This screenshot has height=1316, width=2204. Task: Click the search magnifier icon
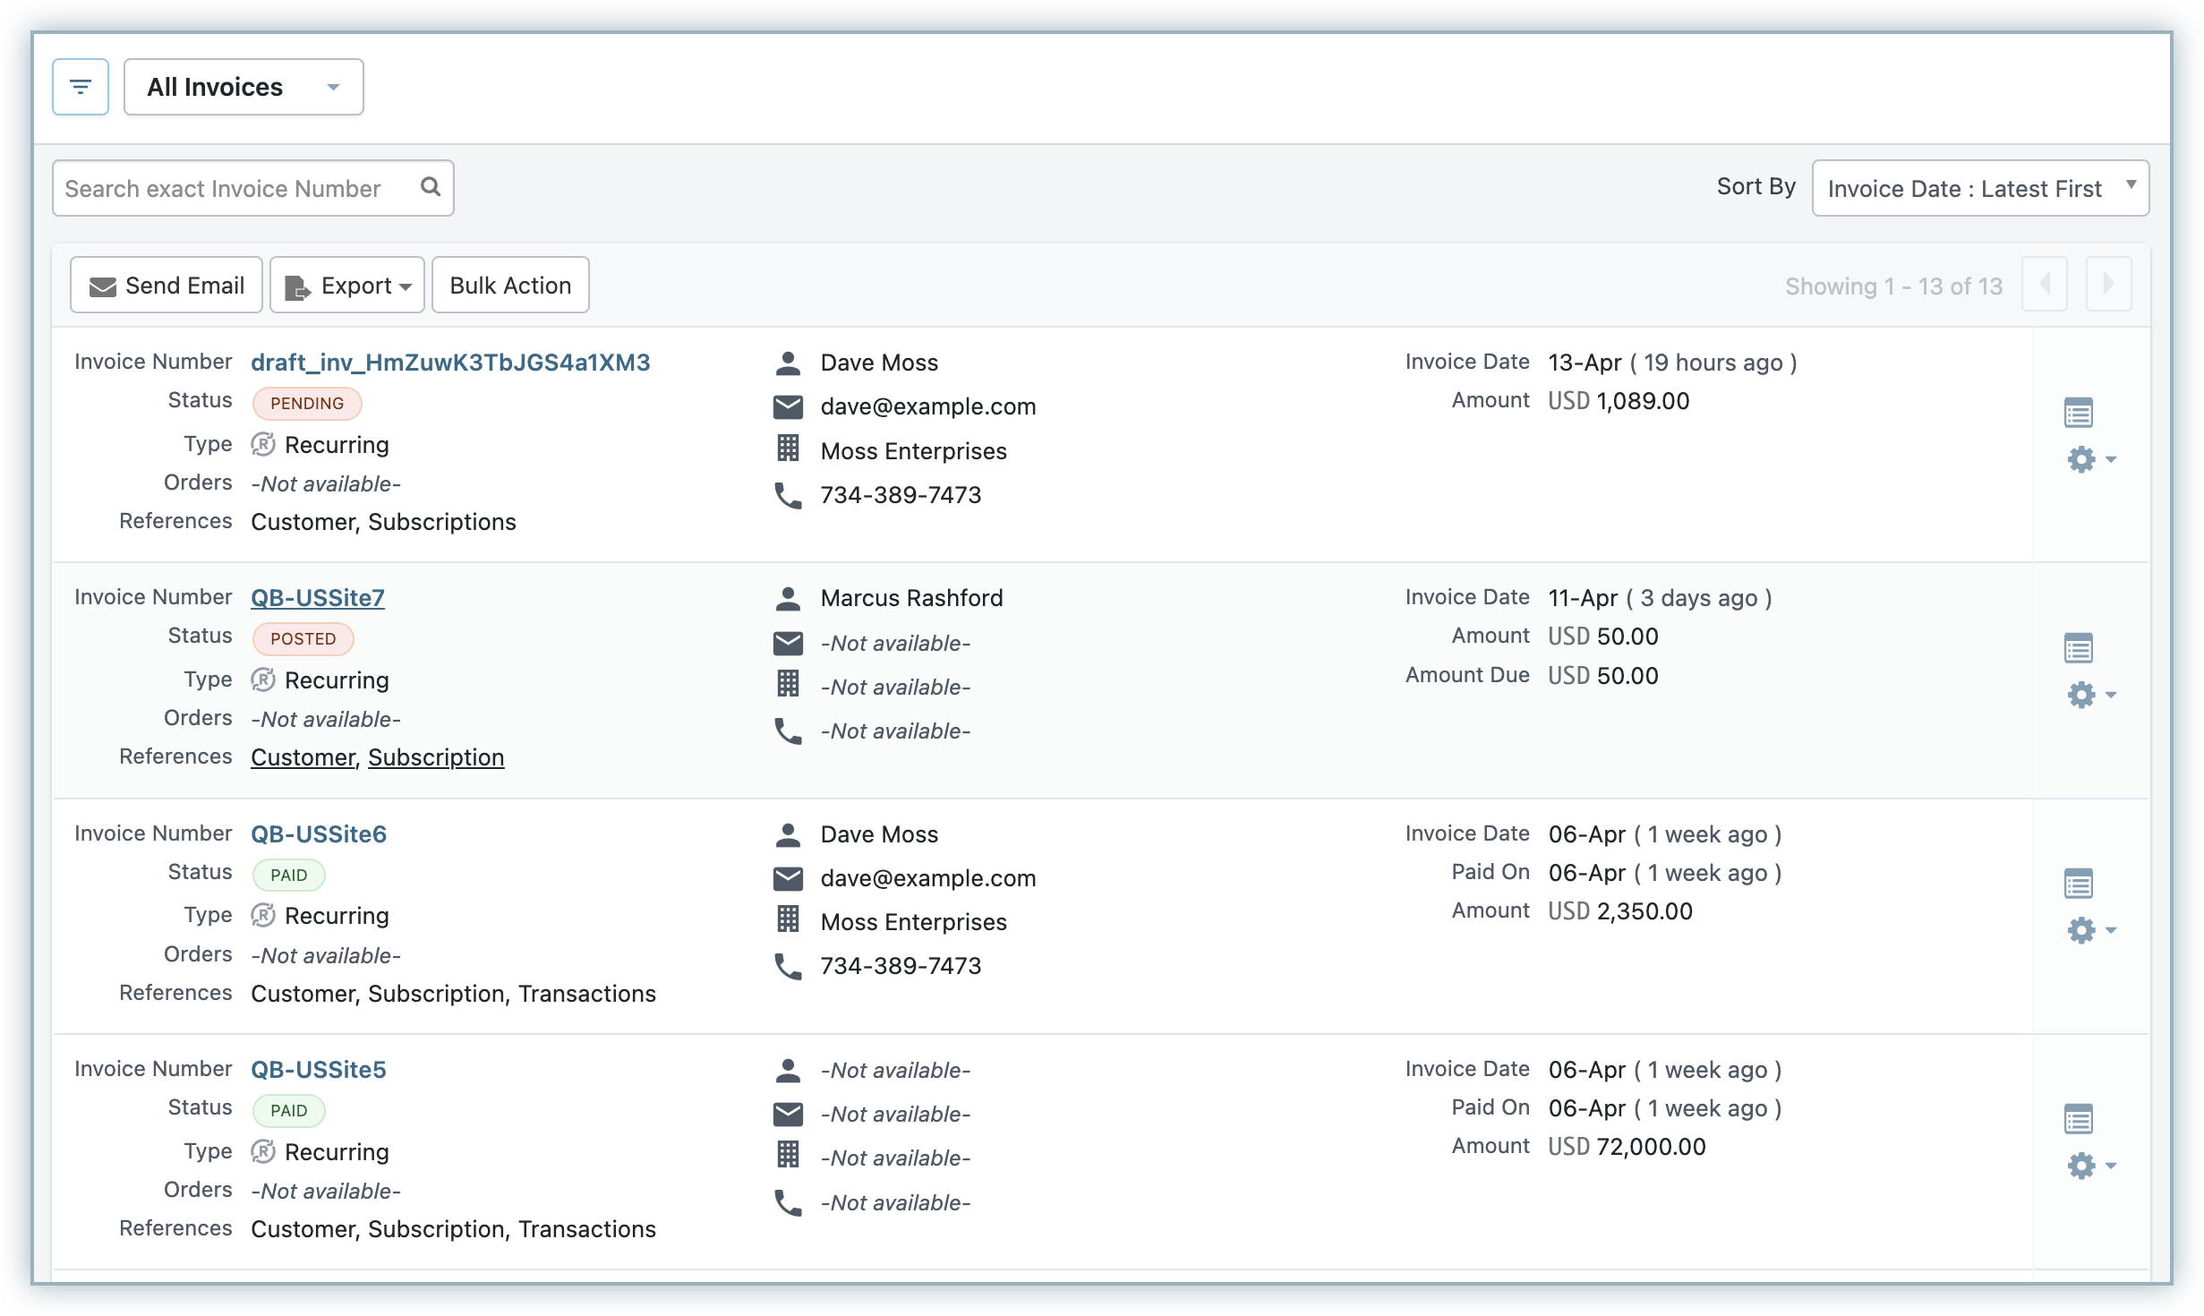coord(431,187)
